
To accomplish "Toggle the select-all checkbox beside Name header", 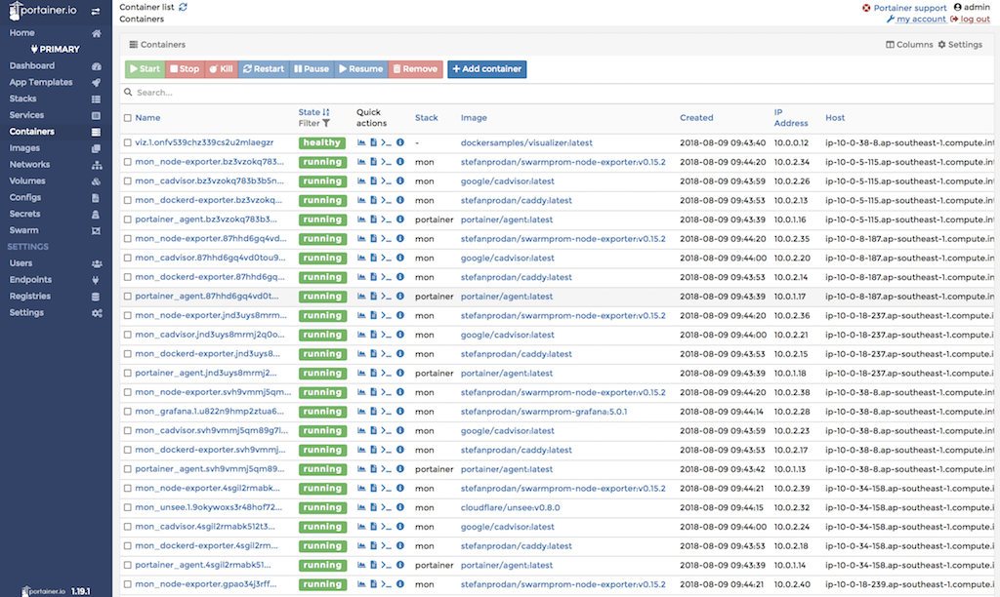I will tap(128, 118).
